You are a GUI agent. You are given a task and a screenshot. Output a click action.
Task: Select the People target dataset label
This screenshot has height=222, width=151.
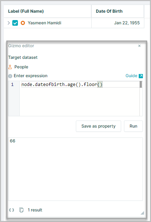coord(21,67)
